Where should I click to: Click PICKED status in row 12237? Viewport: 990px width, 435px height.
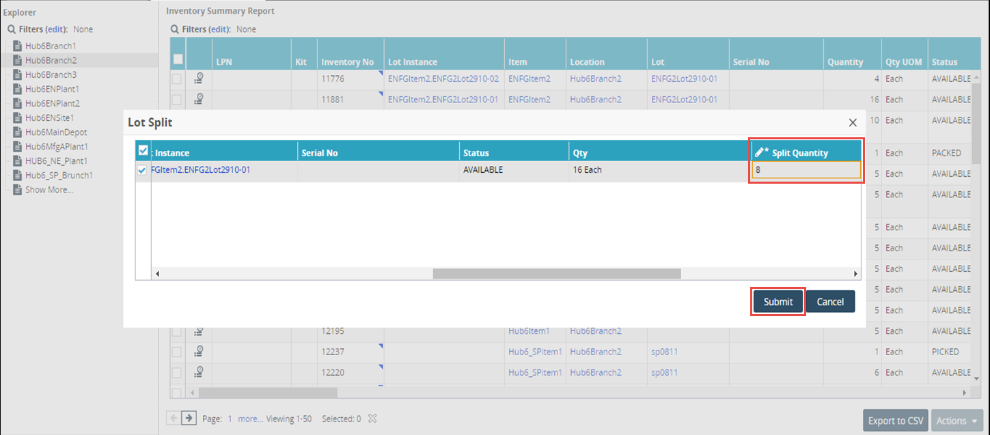(x=946, y=352)
